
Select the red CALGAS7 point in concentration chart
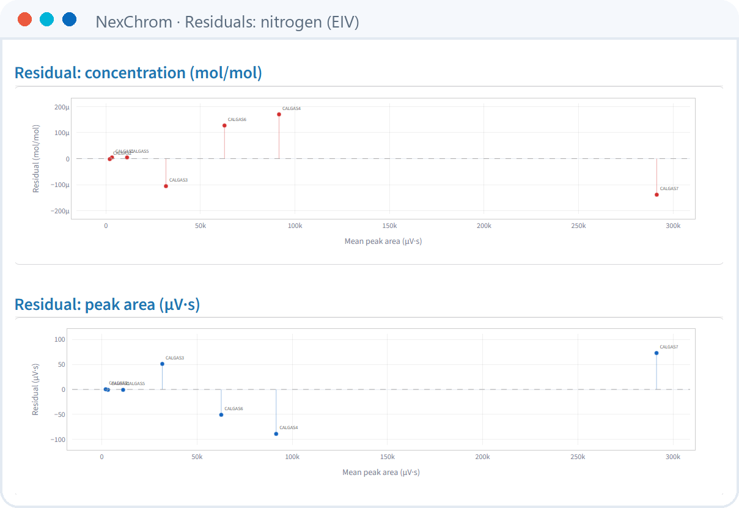coord(656,194)
